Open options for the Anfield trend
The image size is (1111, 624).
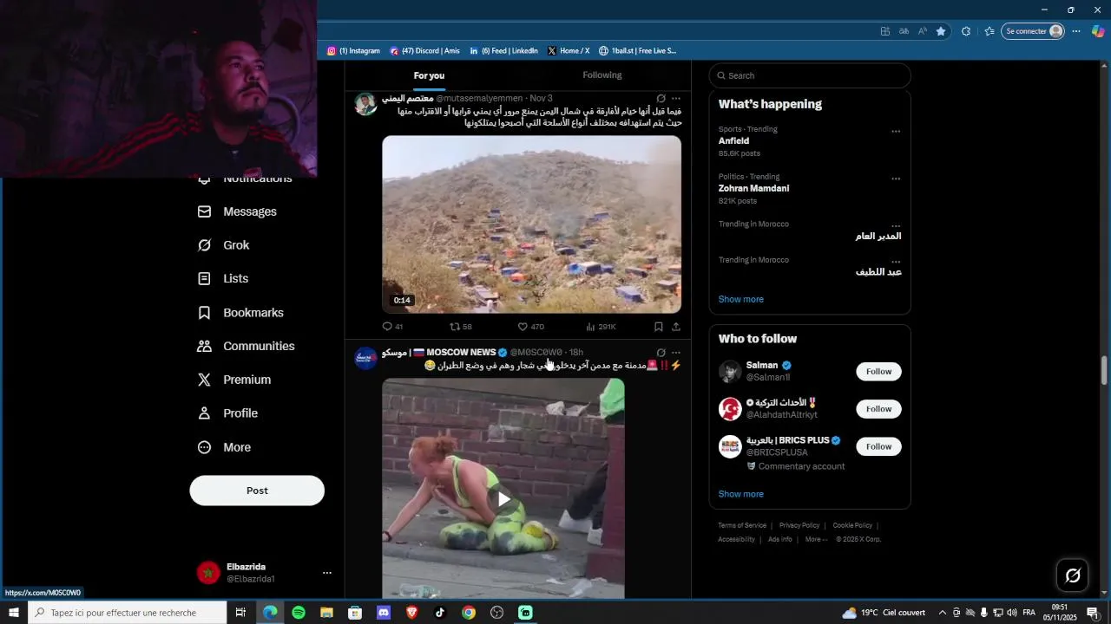(896, 132)
